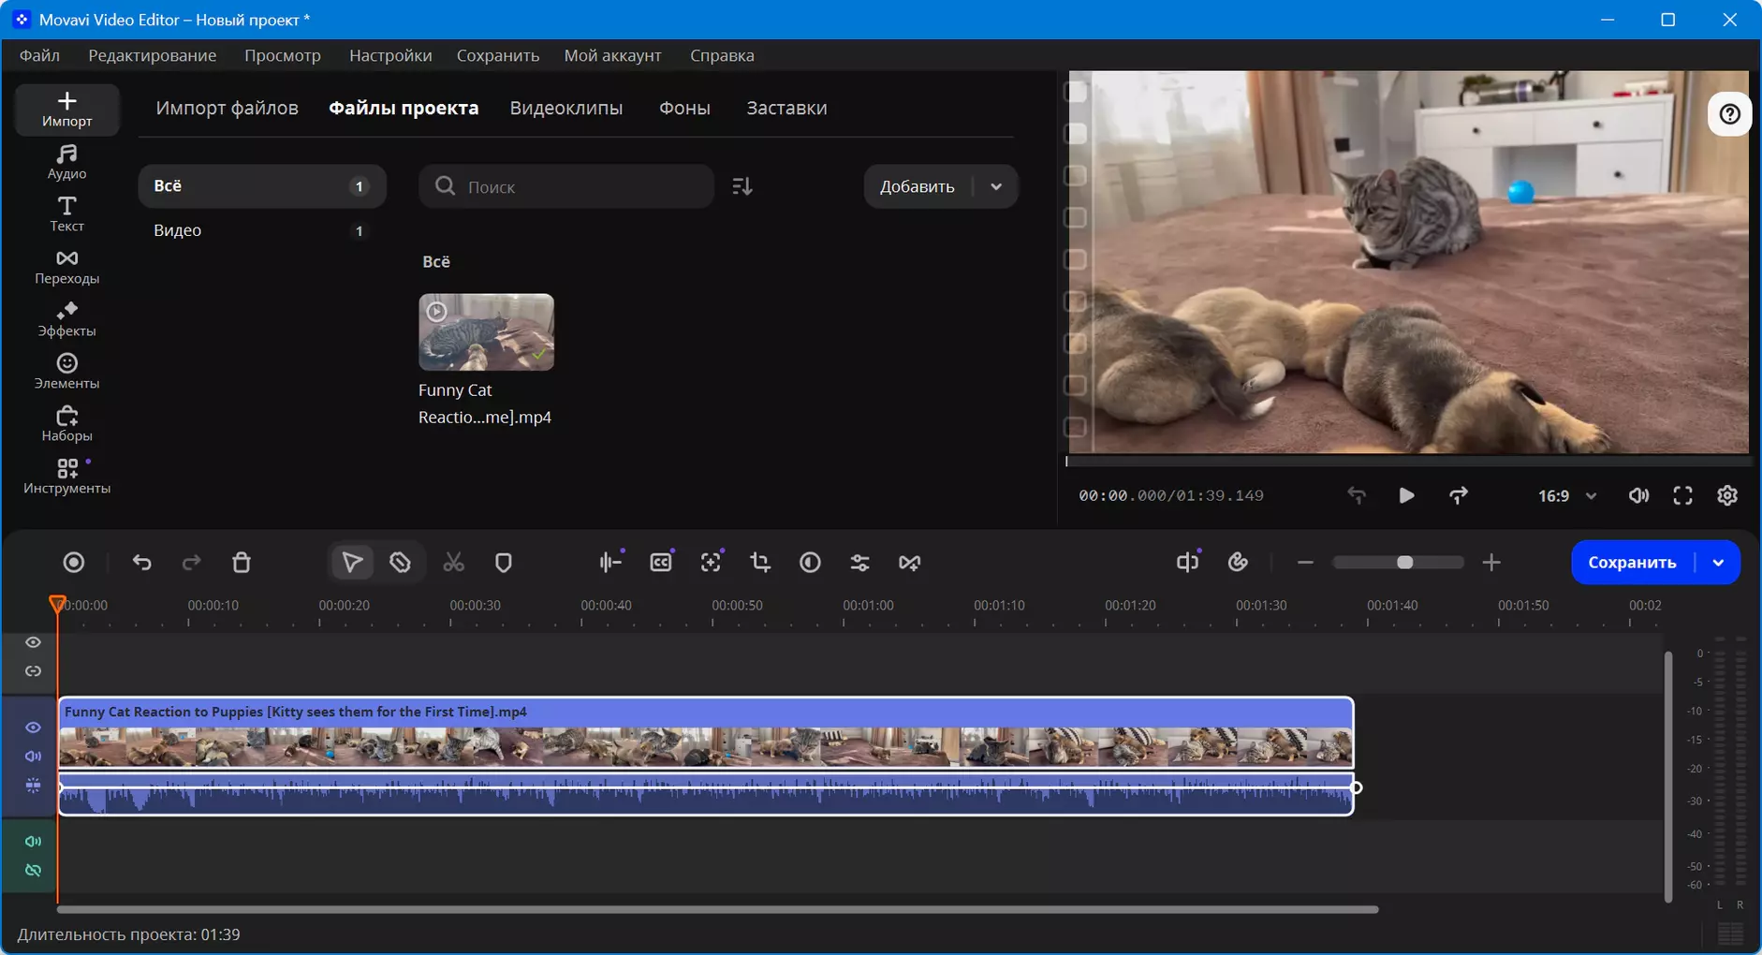
Task: Click the trash delete icon in toolbar
Action: pyautogui.click(x=242, y=562)
